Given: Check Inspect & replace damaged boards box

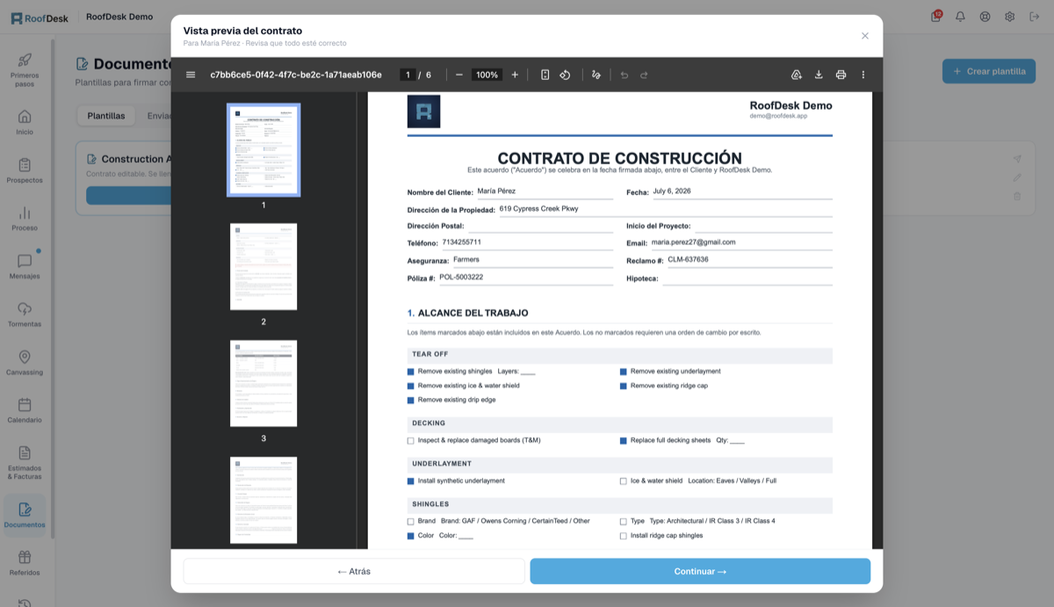Looking at the screenshot, I should pyautogui.click(x=410, y=441).
